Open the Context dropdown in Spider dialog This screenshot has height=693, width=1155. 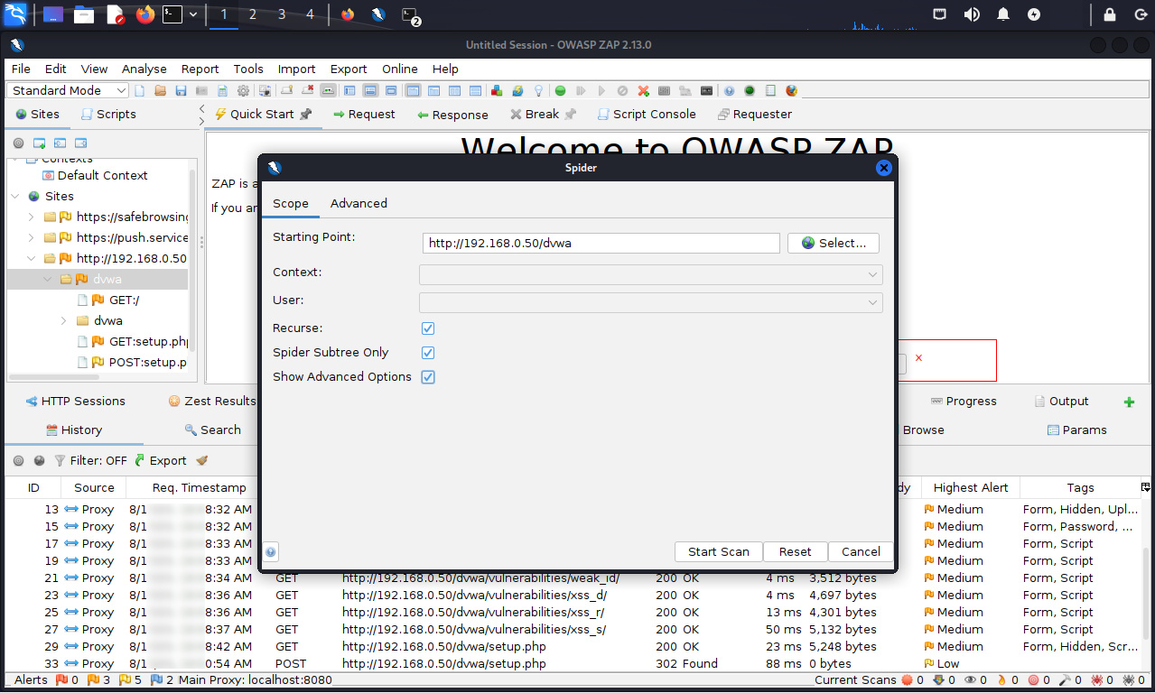(x=650, y=274)
